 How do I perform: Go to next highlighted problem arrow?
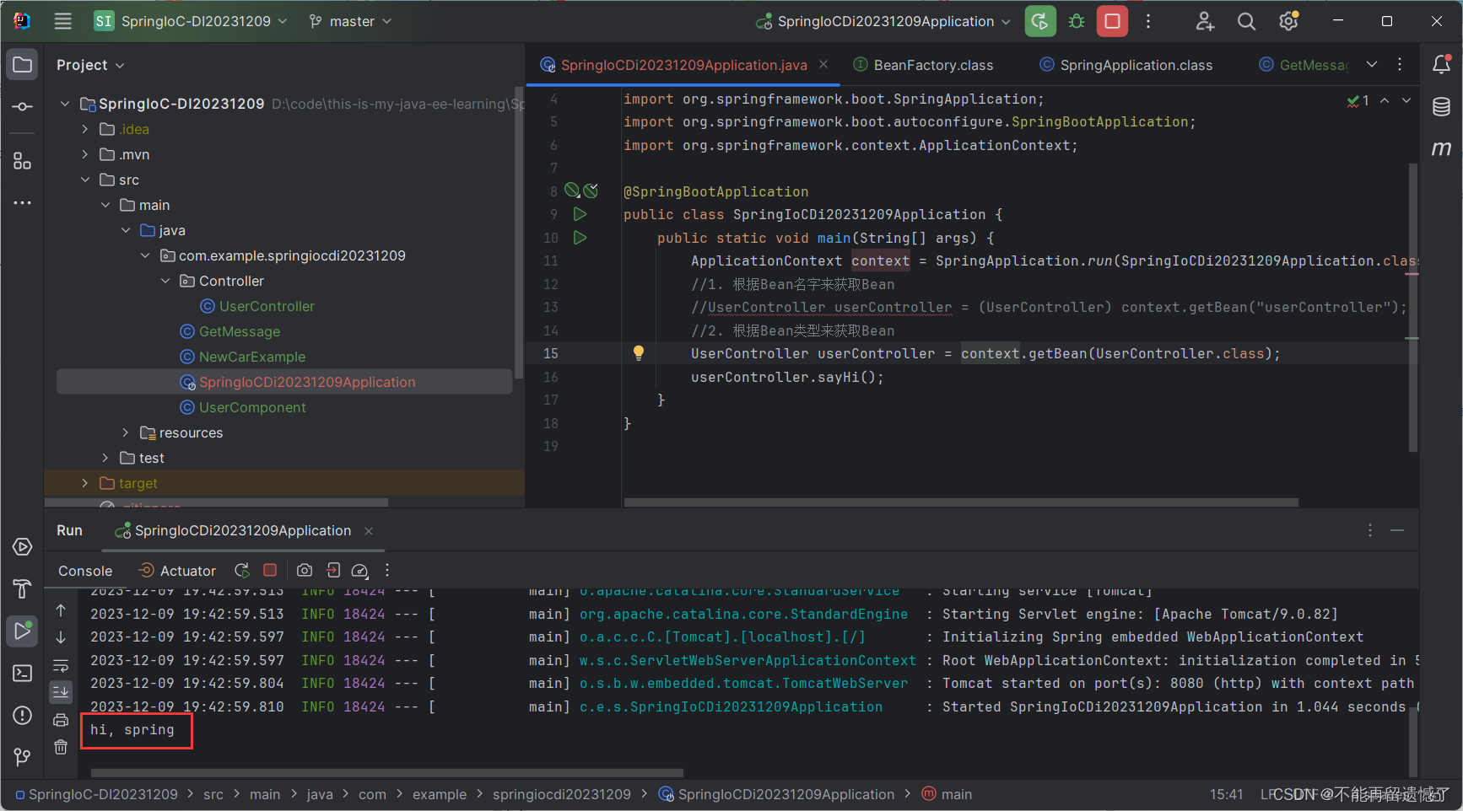click(x=1406, y=100)
